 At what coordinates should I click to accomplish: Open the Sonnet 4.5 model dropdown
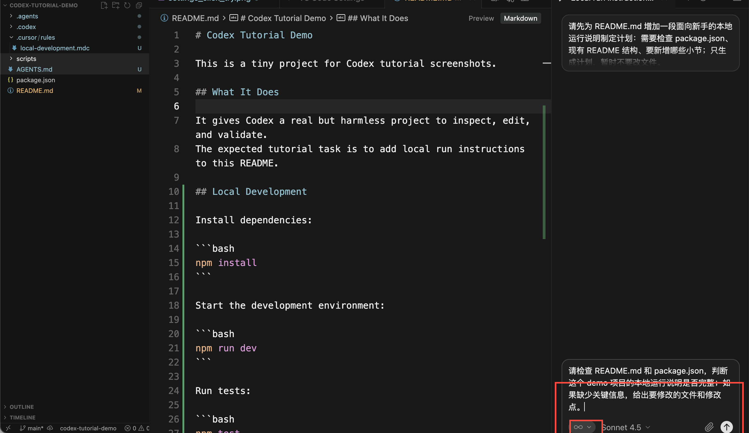pos(625,427)
